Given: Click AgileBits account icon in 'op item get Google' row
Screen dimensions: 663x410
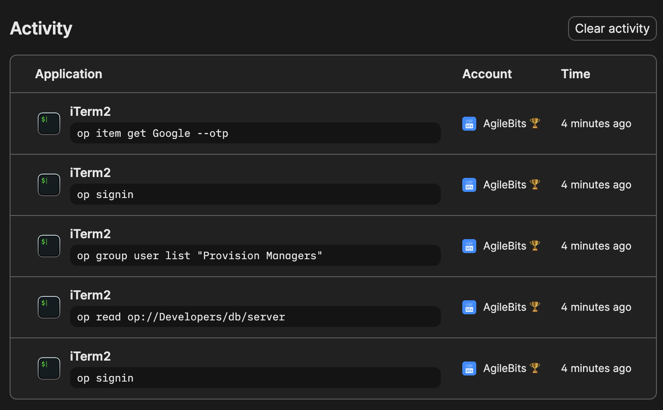Looking at the screenshot, I should 469,124.
